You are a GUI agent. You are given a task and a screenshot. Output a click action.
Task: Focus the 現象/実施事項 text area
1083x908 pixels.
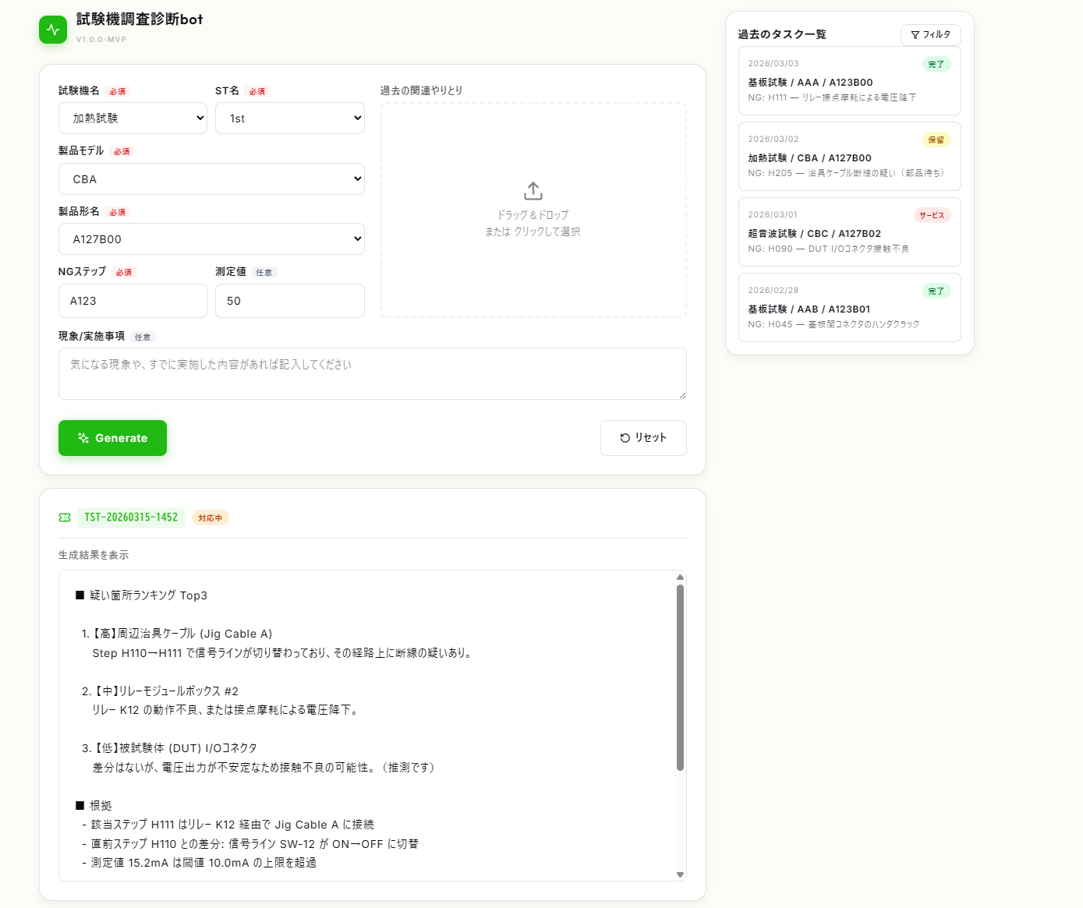tap(373, 374)
